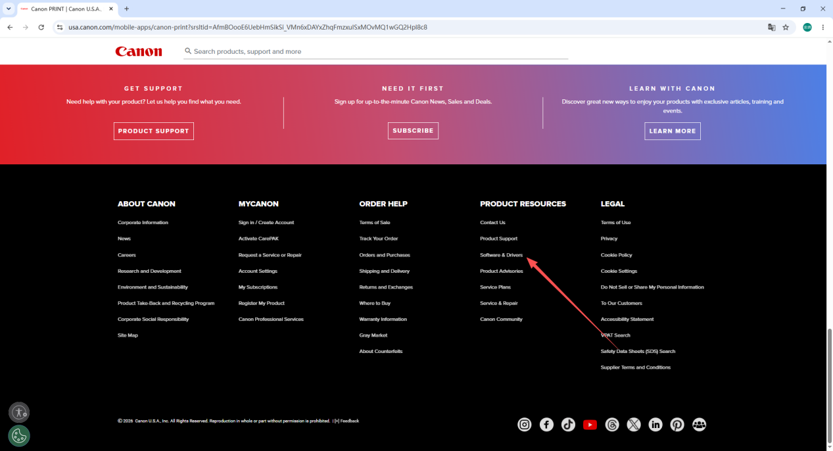
Task: Open Canon Community text link
Action: coord(502,320)
